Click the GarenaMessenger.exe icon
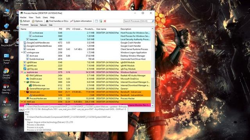 click(28, 89)
